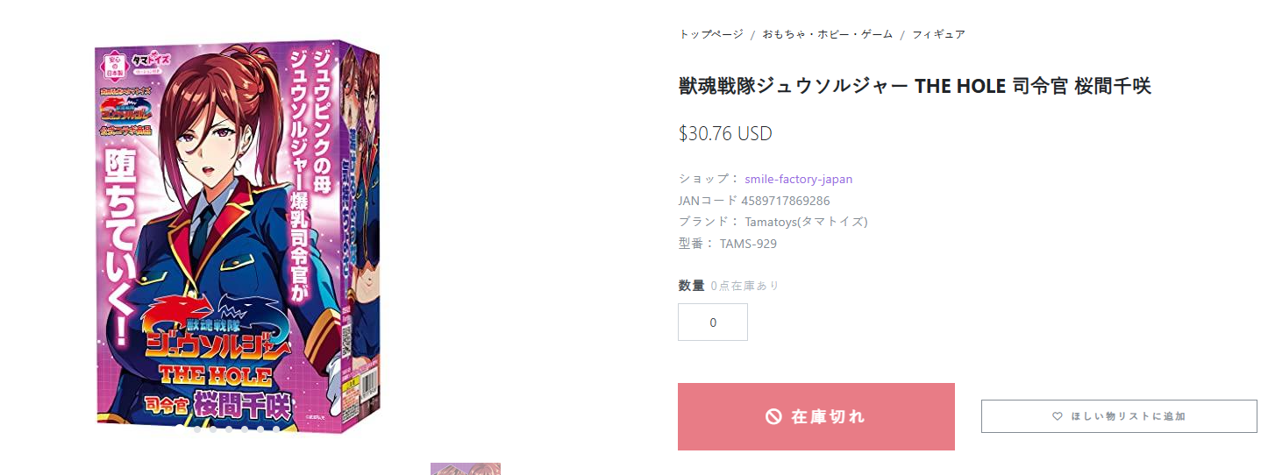Click the 数量 quantity input field
This screenshot has width=1268, height=475.
pyautogui.click(x=713, y=322)
